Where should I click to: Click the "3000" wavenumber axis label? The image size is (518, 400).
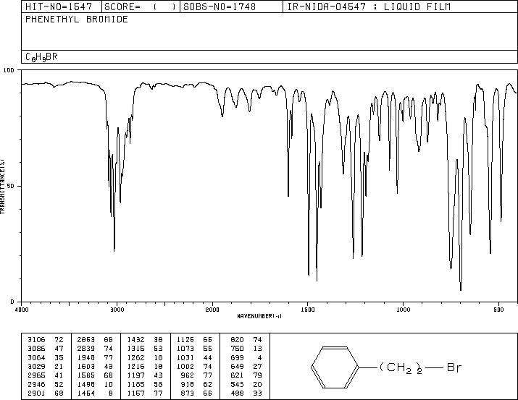click(117, 310)
